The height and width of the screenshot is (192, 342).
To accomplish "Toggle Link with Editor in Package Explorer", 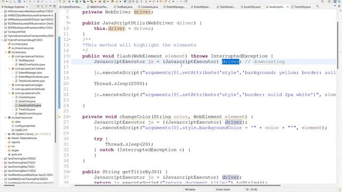I will click(42, 7).
